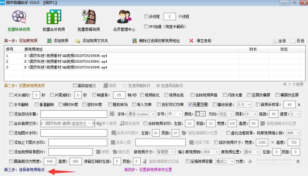Uncheck the 光晕效果 checkbox
The image size is (308, 176).
[x=190, y=105]
